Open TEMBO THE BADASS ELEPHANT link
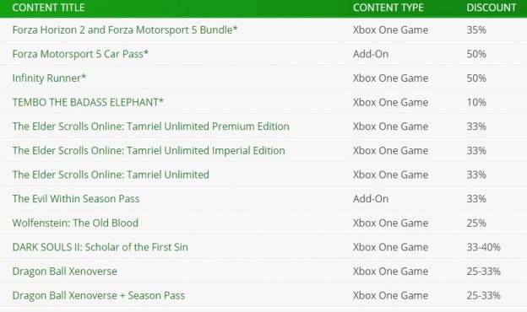Screen dimensions: 527x312 [x=88, y=102]
